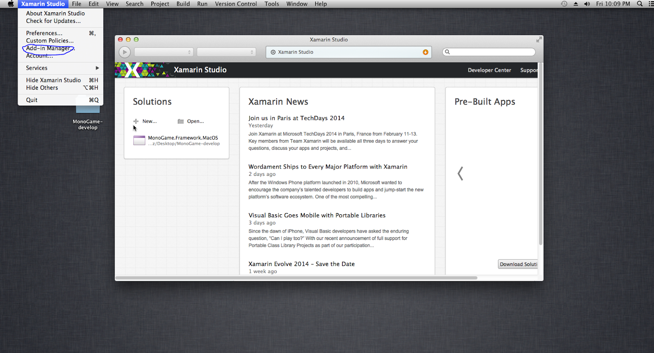Click the MonoGame.Framework.MacOS solution icon
This screenshot has width=654, height=353.
(139, 140)
